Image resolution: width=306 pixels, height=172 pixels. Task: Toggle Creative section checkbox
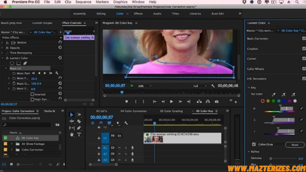[304, 49]
